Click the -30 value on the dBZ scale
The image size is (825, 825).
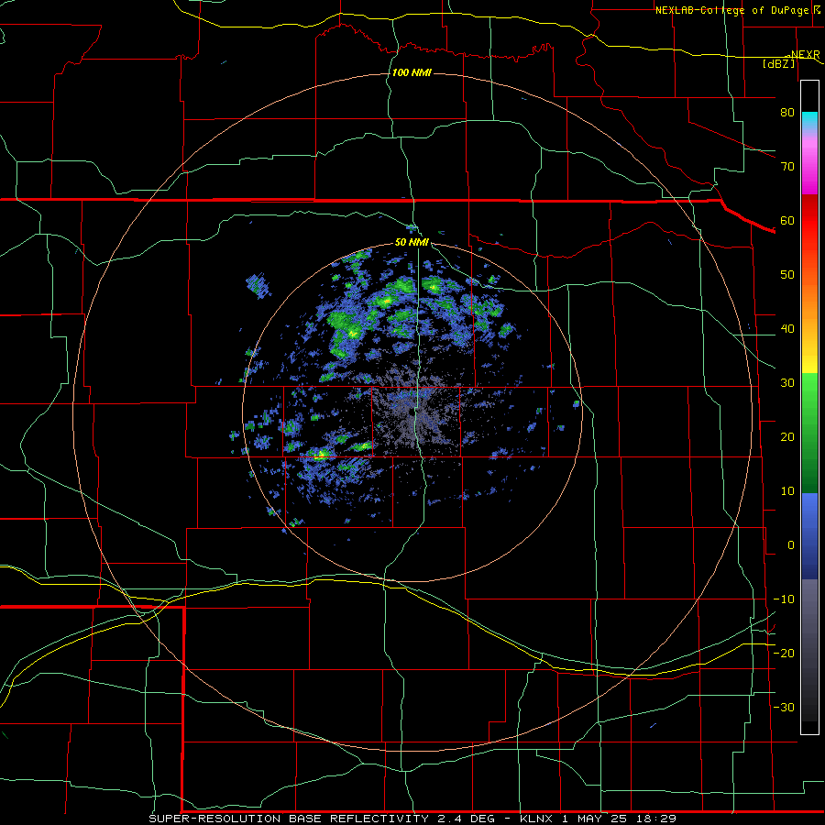click(784, 707)
